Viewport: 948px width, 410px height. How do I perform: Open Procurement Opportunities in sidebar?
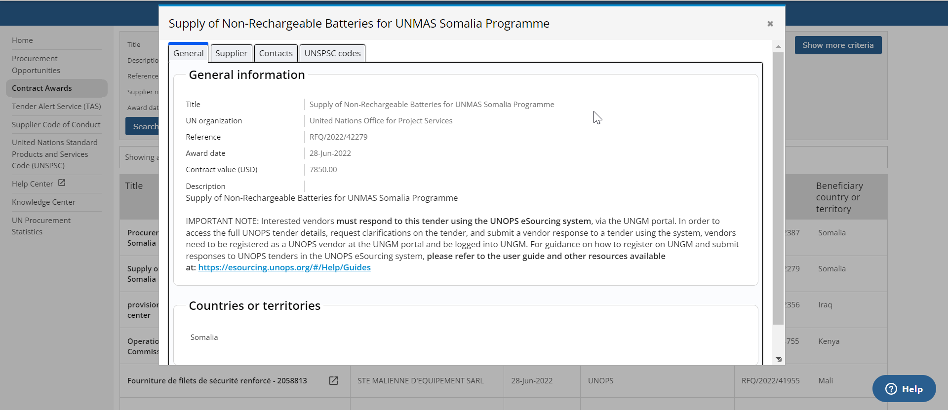[x=36, y=65]
